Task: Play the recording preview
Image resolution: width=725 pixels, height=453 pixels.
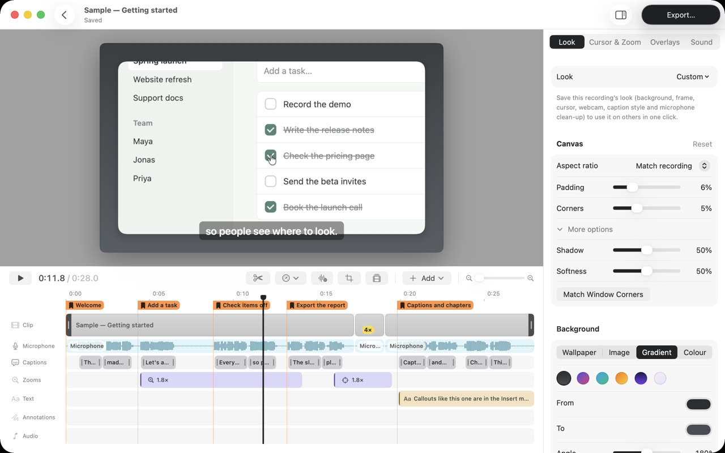Action: (20, 278)
